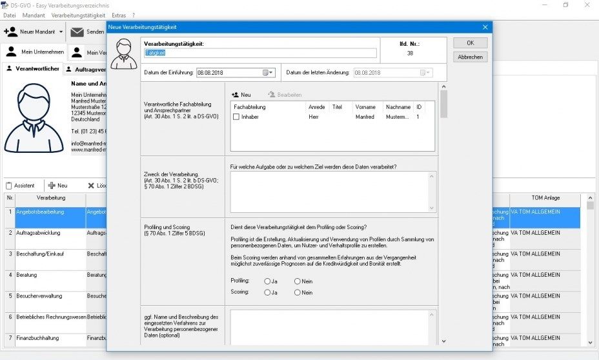Screen dimensions: 599x360
Task: Open the Datum der Einführung date dropdown
Action: [271, 72]
